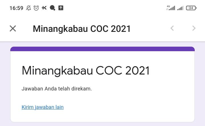Tap the 16:59 clock in status bar

(x=16, y=8)
